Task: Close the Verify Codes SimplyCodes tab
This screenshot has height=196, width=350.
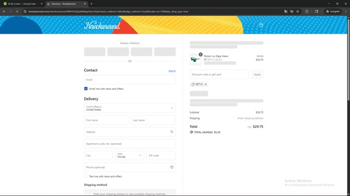Action: (x=42, y=4)
